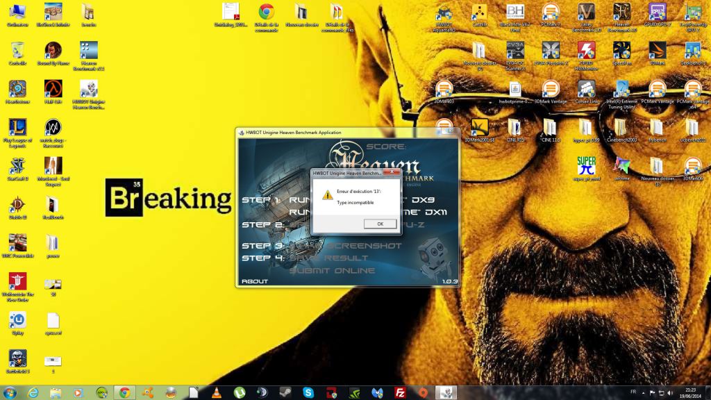
Task: Close the error dialog with its X button
Action: [x=392, y=172]
